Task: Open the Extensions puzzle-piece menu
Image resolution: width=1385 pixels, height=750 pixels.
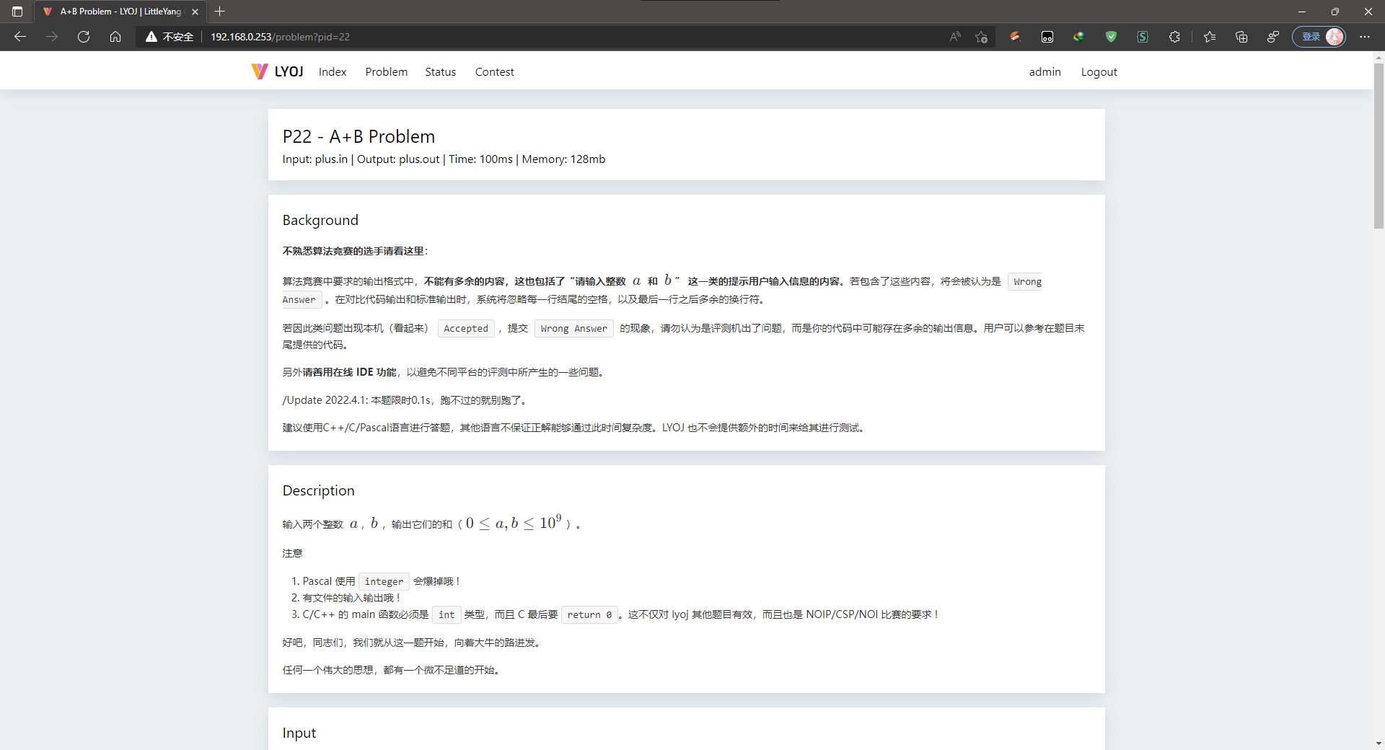Action: tap(1174, 37)
